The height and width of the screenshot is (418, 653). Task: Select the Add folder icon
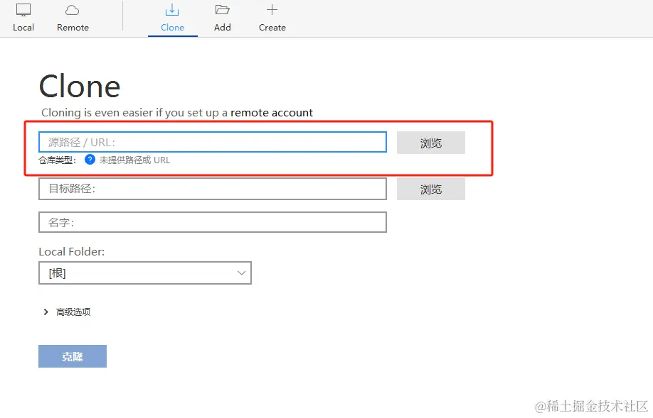click(x=223, y=9)
